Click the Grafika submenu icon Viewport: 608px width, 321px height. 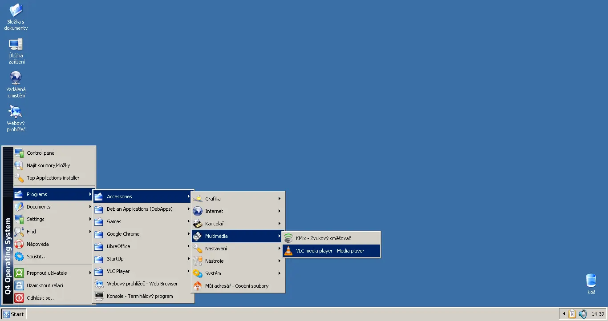click(x=198, y=199)
